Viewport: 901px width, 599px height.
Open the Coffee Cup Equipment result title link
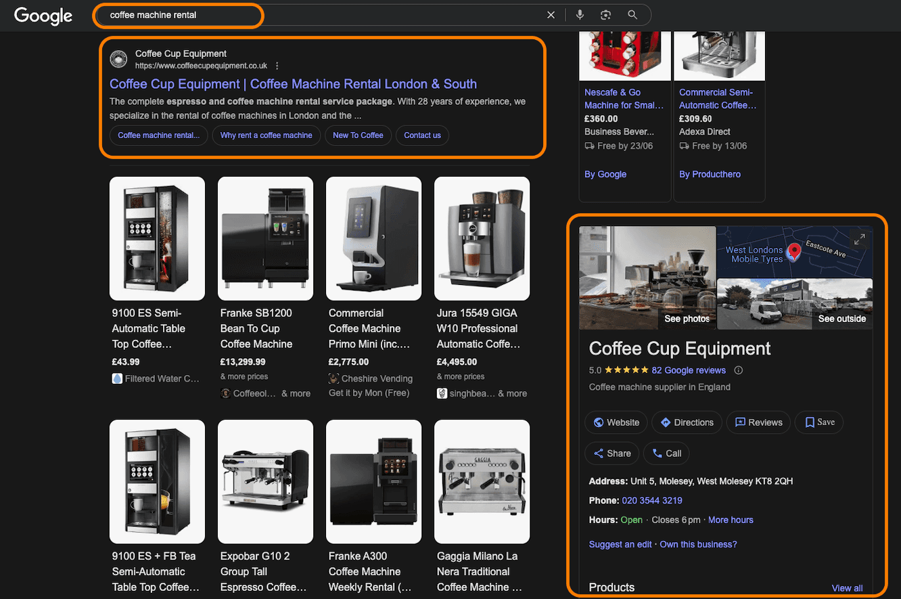293,84
